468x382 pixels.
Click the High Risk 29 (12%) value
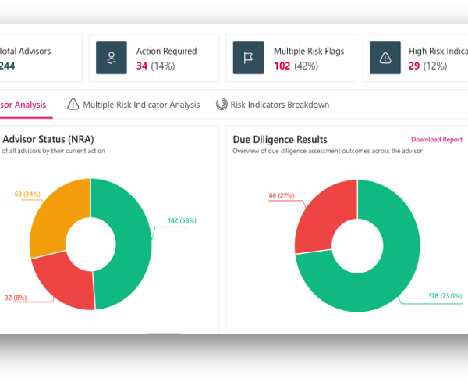click(x=426, y=66)
